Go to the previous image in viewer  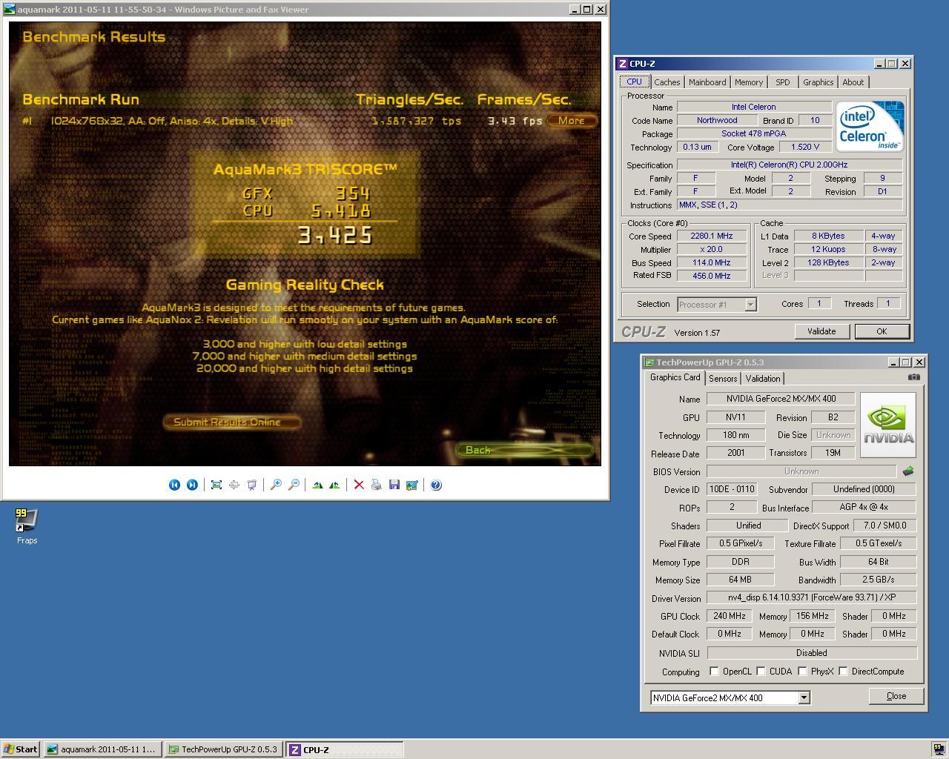(174, 485)
